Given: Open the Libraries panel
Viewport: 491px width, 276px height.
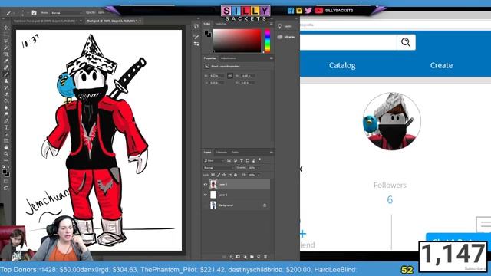Looking at the screenshot, I should 286,37.
